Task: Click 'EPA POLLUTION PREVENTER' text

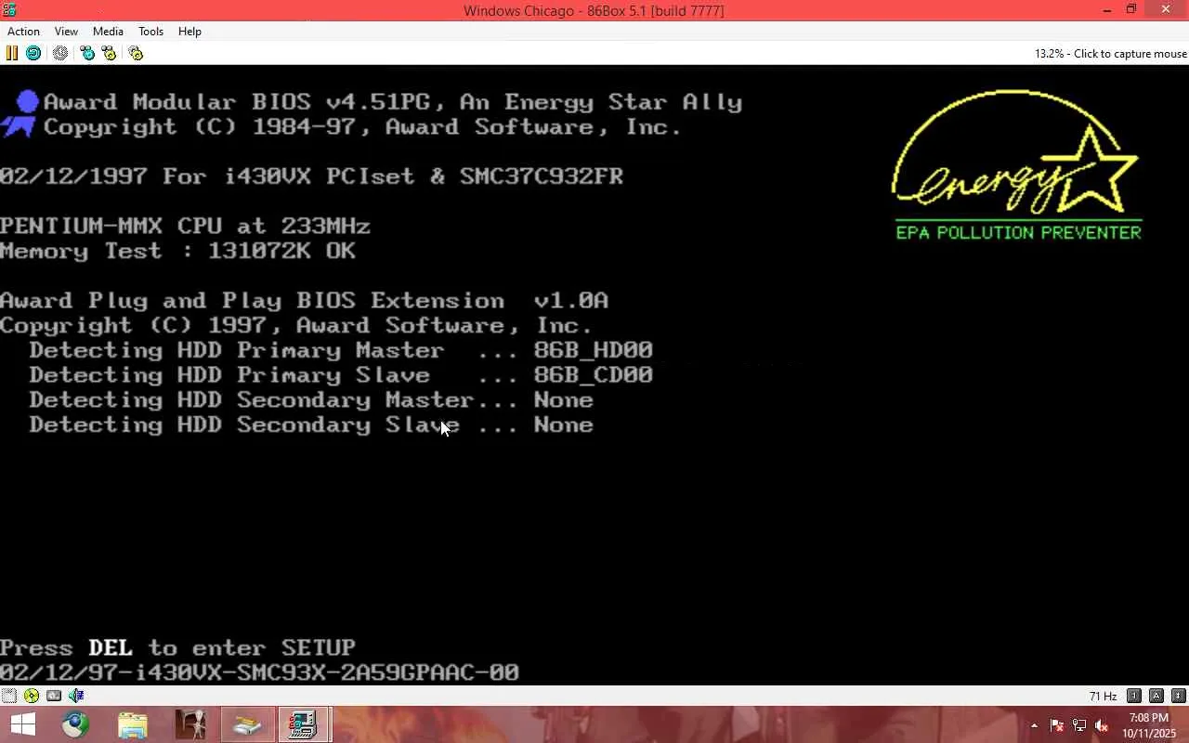Action: (x=1018, y=232)
